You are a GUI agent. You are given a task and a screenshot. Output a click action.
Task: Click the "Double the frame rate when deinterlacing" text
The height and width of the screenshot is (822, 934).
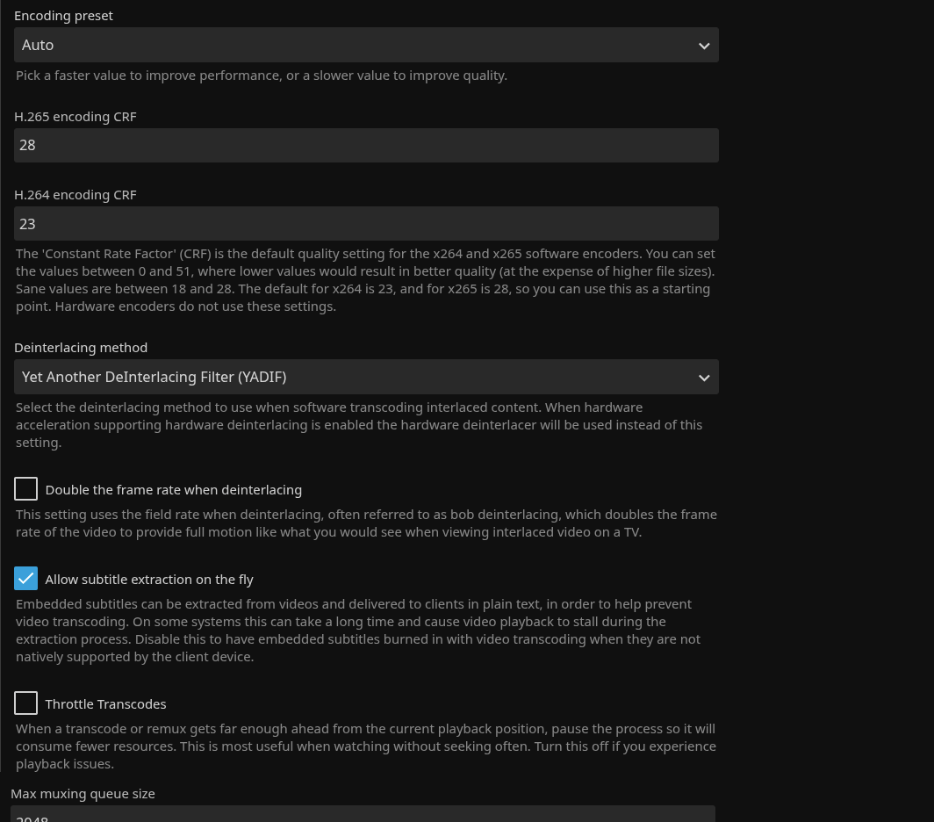(x=173, y=490)
